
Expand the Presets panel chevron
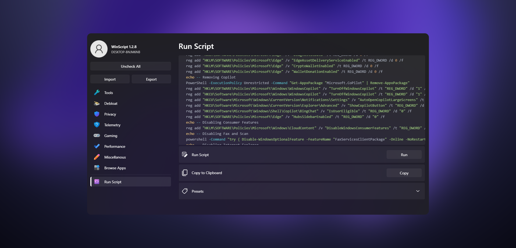pyautogui.click(x=418, y=191)
